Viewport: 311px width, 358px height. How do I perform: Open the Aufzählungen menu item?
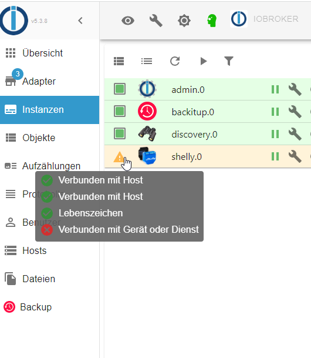51,166
